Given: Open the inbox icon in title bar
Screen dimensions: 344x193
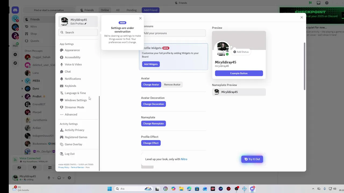Looking at the screenshot, I should pos(318,3).
